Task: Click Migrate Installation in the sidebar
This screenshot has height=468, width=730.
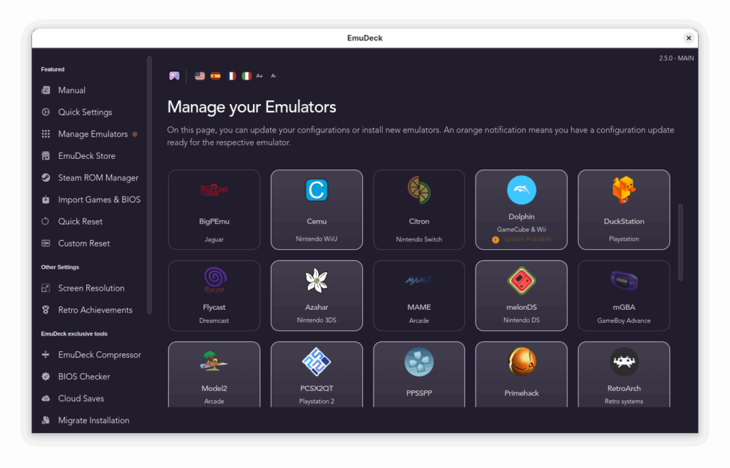Action: tap(93, 420)
